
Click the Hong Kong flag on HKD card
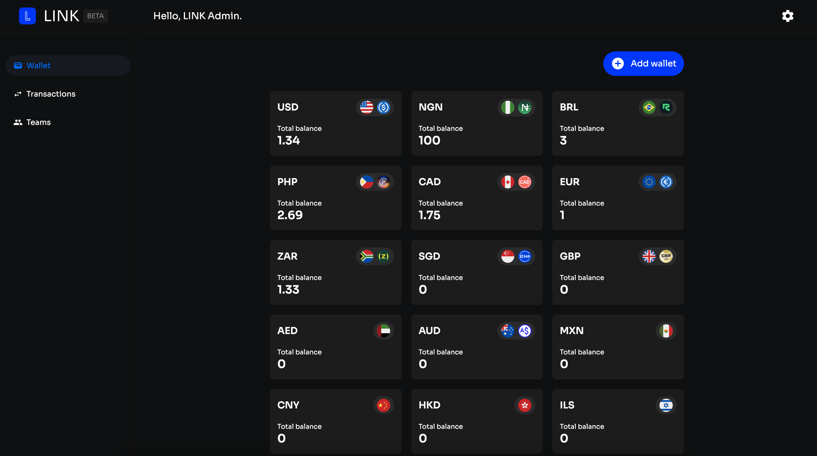(x=525, y=405)
